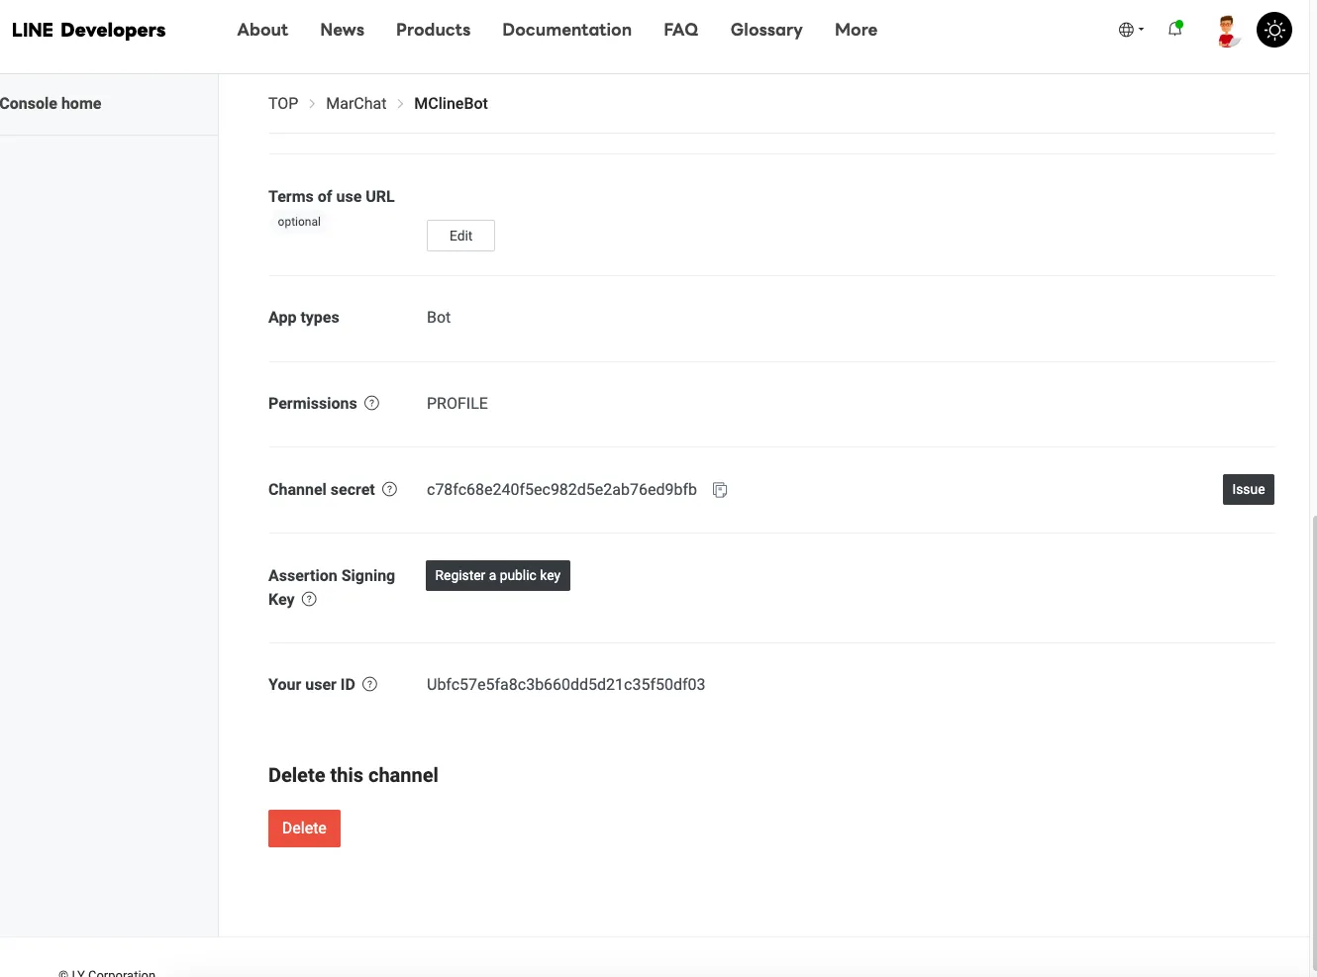Show help for Your user ID
Image resolution: width=1317 pixels, height=977 pixels.
coord(370,684)
